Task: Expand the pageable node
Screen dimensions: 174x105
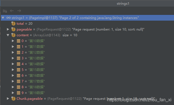Action: click(x=8, y=29)
